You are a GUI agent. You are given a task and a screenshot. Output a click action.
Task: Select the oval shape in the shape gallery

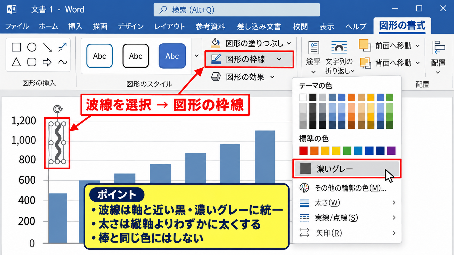click(x=32, y=47)
